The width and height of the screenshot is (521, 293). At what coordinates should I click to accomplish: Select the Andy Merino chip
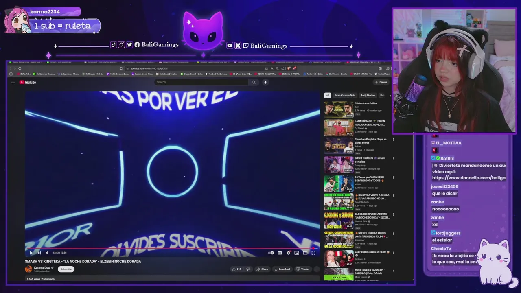click(368, 95)
